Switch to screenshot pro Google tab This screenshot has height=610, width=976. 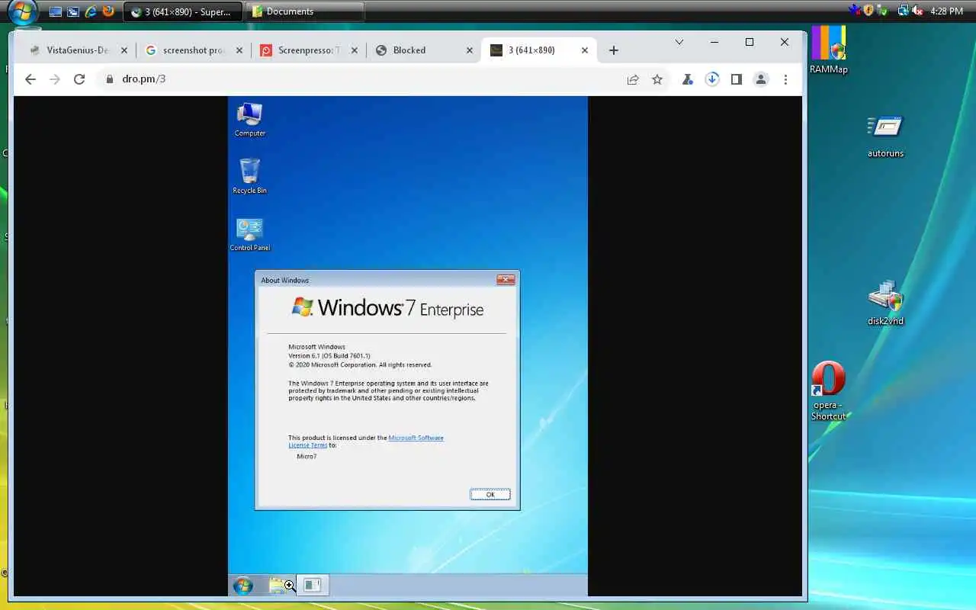click(x=194, y=50)
